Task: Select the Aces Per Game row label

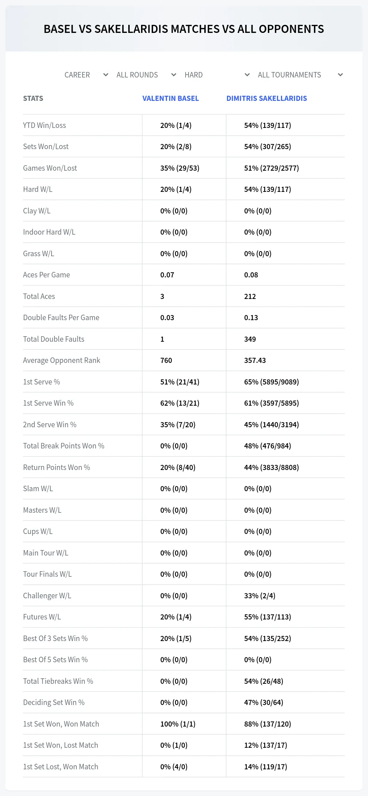Action: pos(46,275)
